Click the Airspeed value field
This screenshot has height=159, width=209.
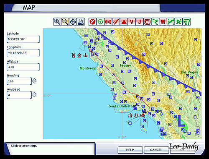[x=19, y=95]
